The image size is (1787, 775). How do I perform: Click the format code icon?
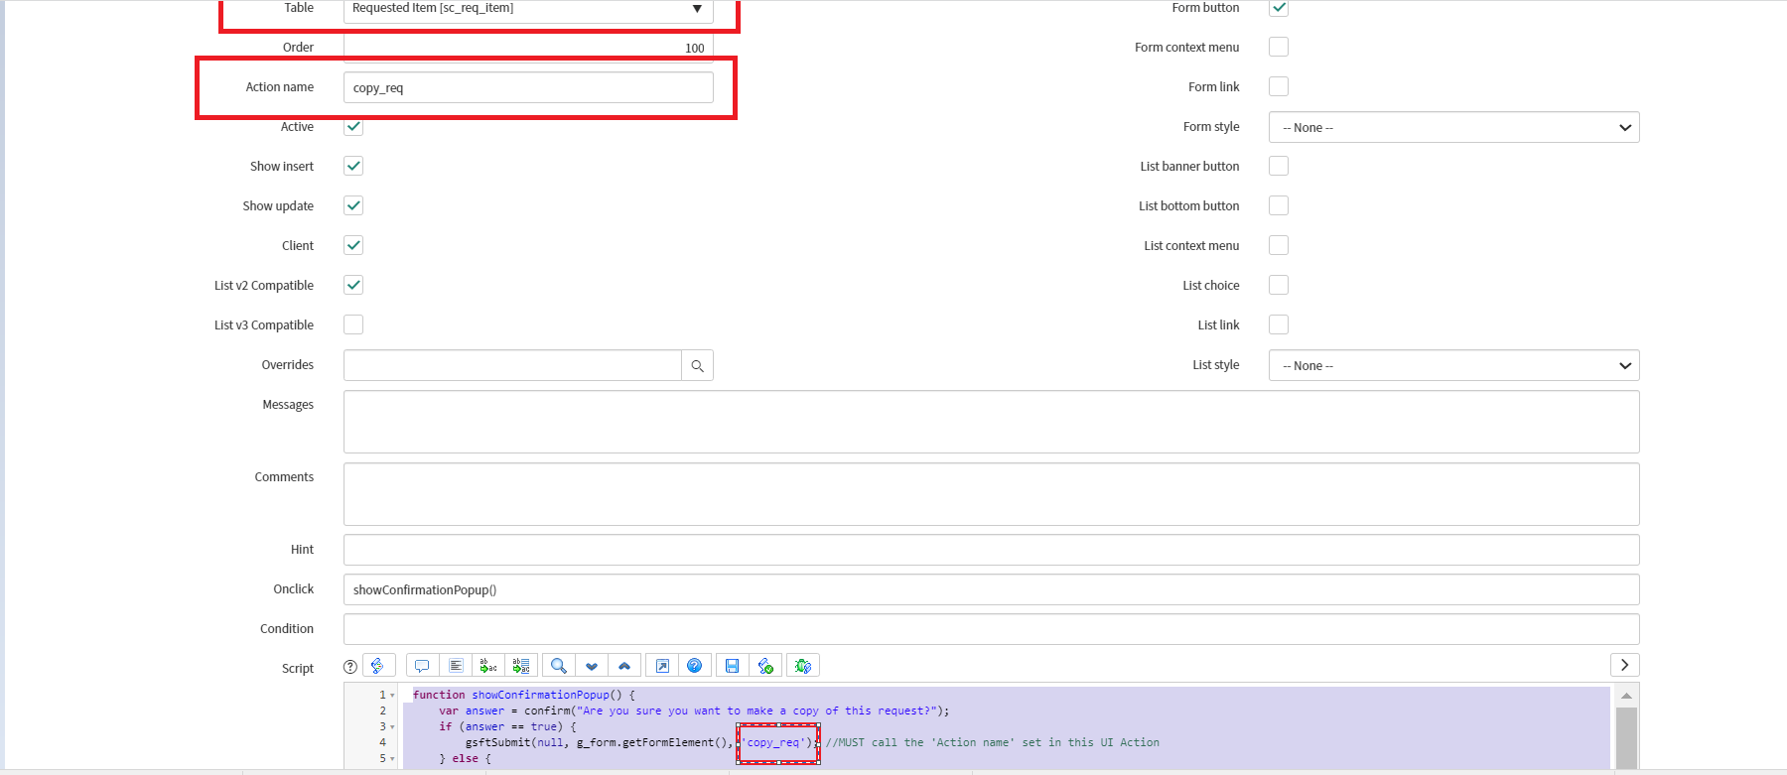click(456, 666)
